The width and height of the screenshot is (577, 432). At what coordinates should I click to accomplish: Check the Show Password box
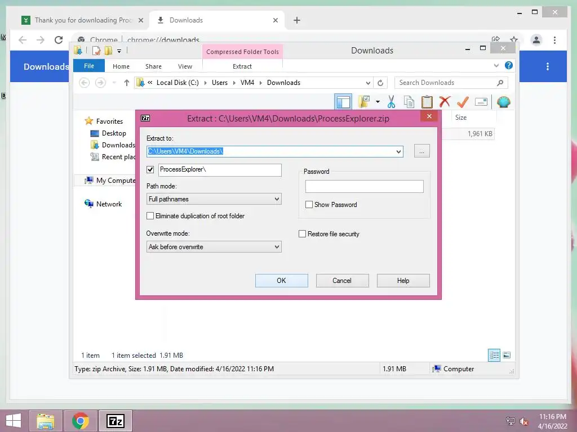(x=309, y=205)
